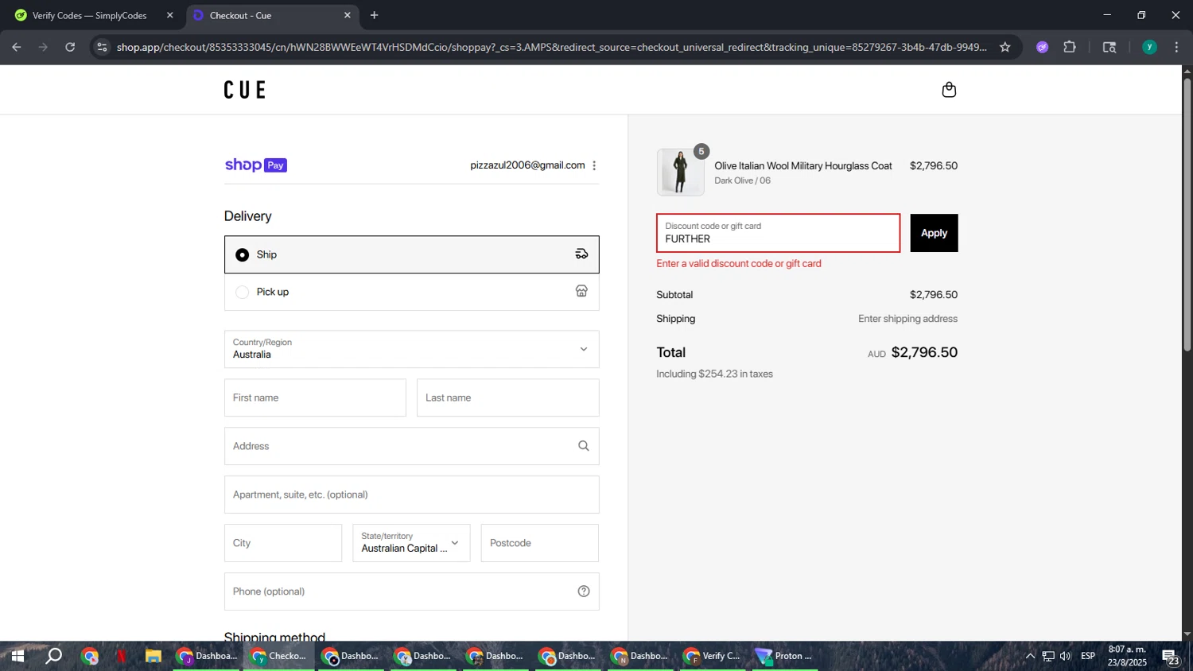Click the Olive Italian Wool Military Hourglass Coat title

[803, 166]
